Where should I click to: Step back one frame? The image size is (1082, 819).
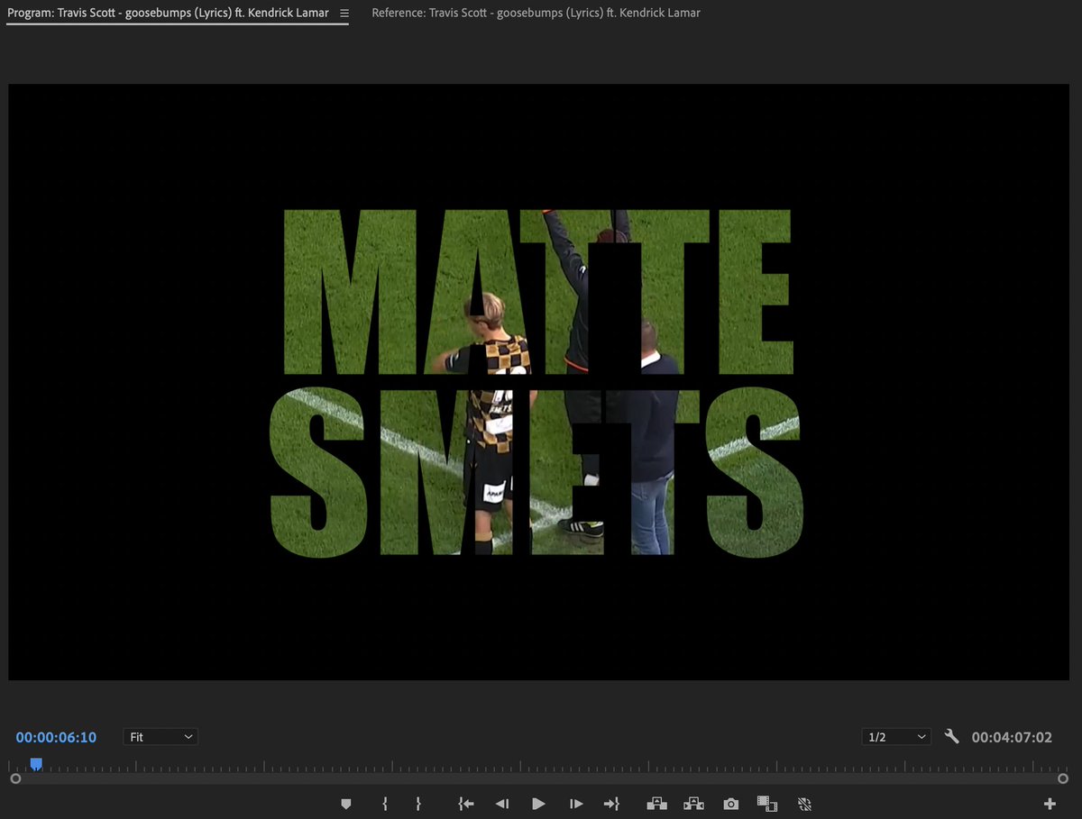[502, 804]
